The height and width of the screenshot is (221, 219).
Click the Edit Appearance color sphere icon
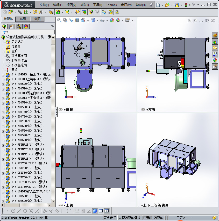[112, 21]
